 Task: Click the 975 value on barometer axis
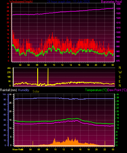tap(118, 61)
